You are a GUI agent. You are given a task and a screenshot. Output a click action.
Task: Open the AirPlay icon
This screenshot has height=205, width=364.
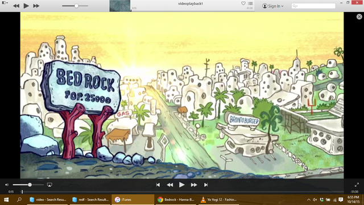pos(49,184)
